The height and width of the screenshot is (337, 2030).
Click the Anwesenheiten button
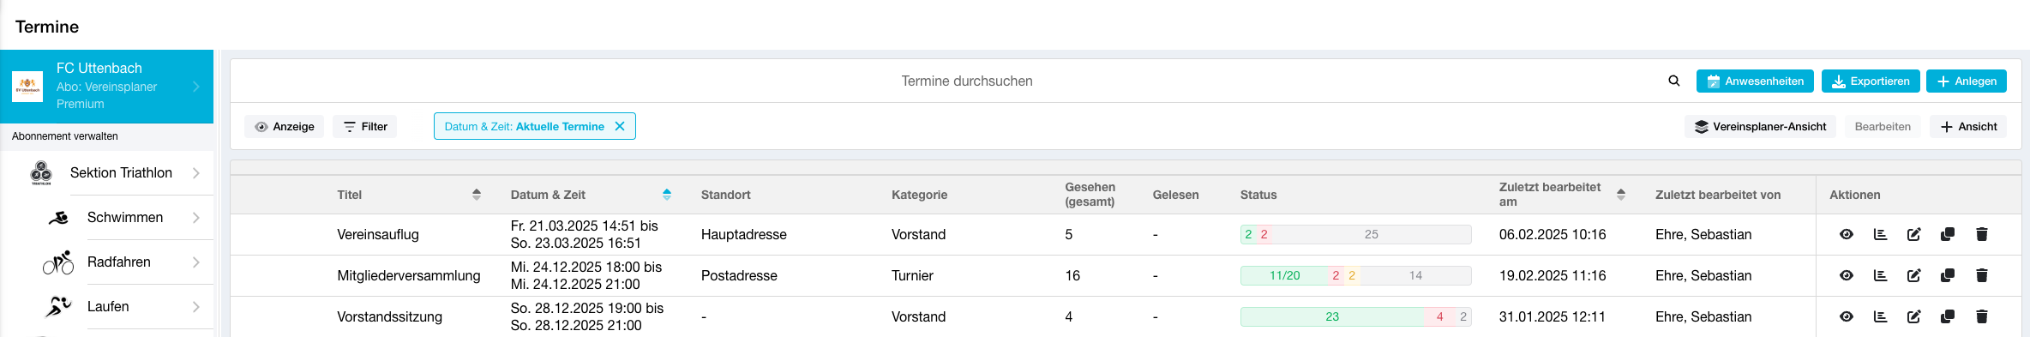click(x=1755, y=81)
